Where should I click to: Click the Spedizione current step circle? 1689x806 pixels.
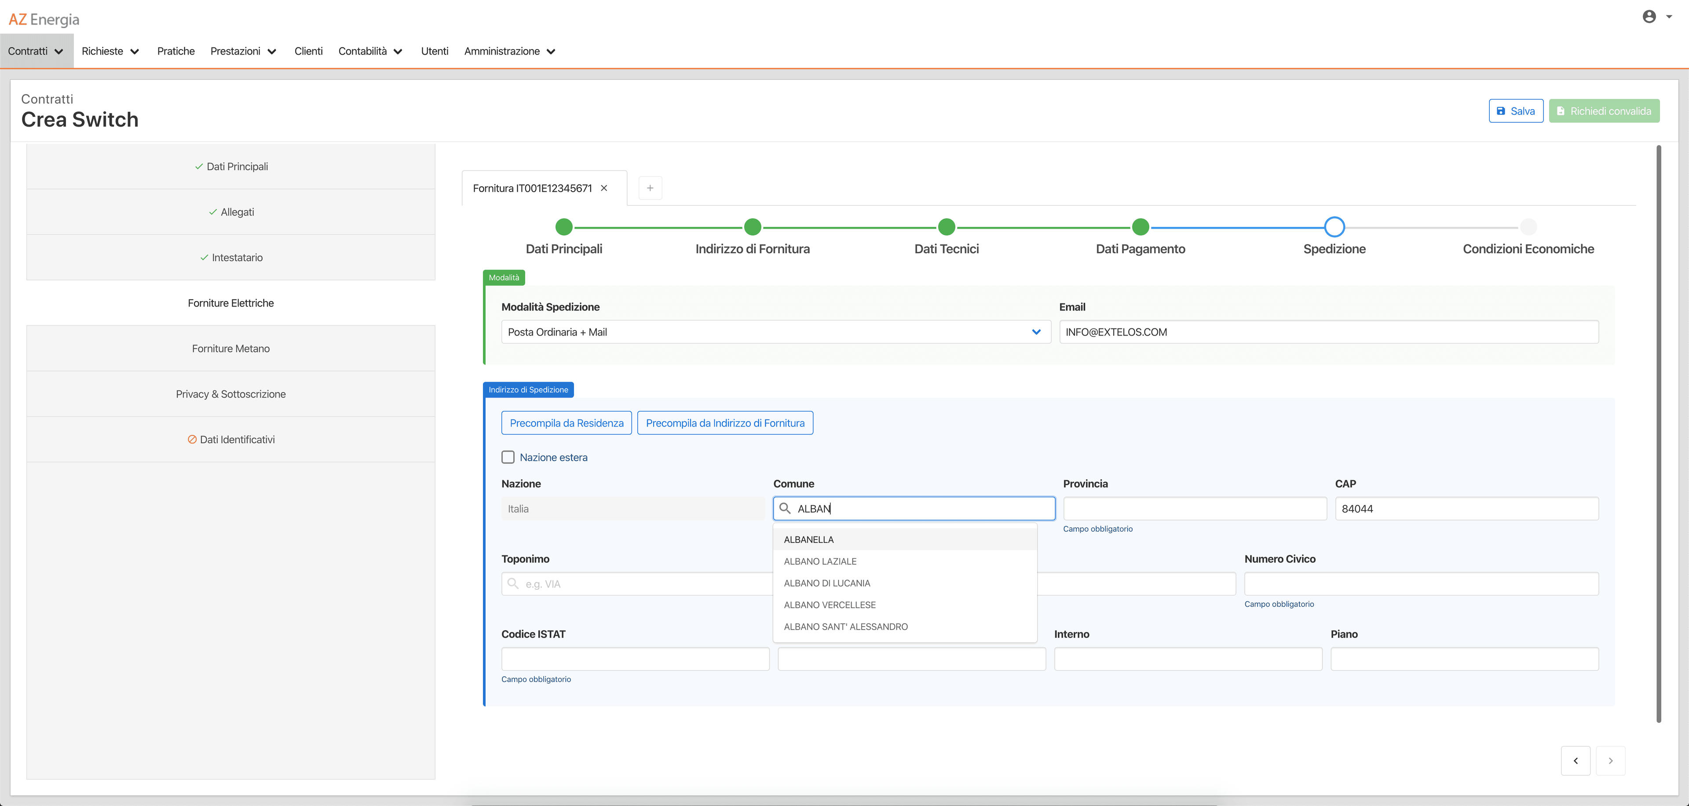[1334, 227]
